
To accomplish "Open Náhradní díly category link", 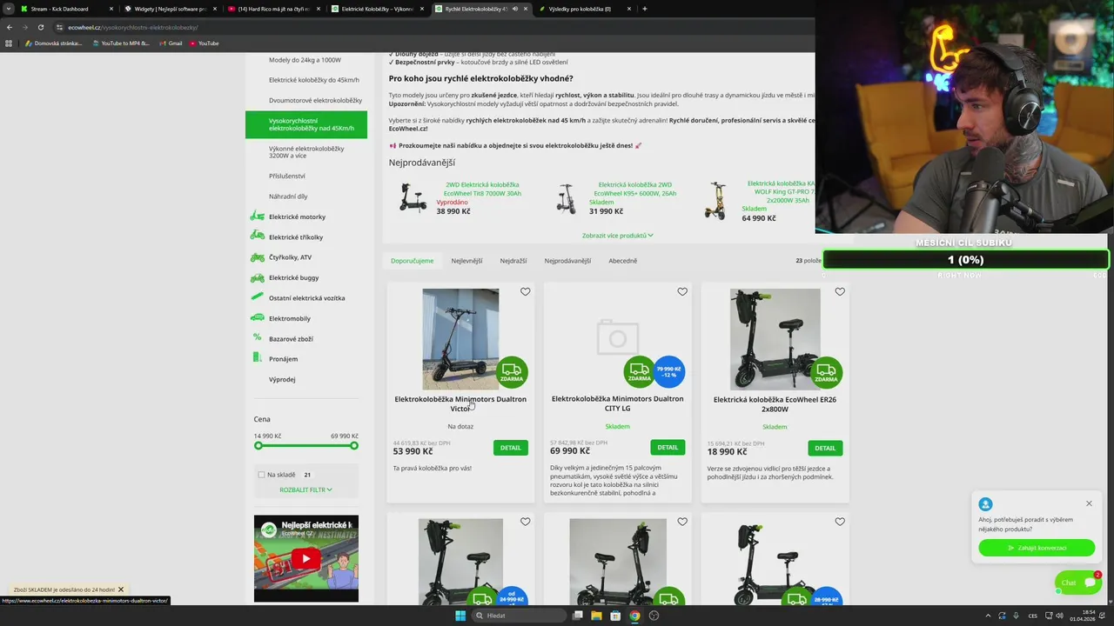I will (x=288, y=196).
